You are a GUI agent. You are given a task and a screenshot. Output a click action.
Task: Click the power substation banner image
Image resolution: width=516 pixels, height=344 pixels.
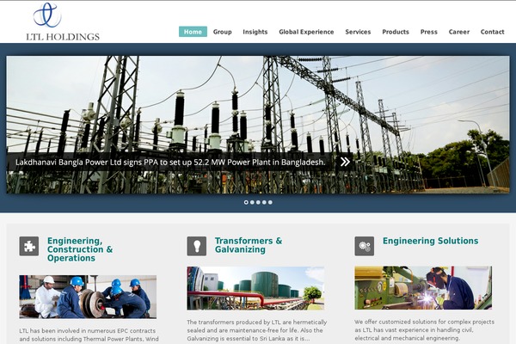258,125
